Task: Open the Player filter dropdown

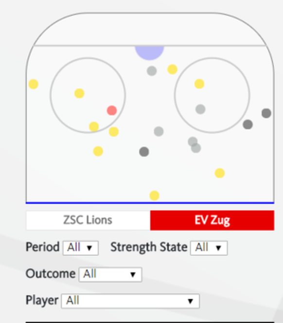Action: click(130, 301)
